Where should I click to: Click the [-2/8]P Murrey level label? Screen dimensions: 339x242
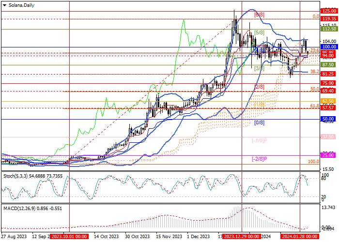pos(260,159)
